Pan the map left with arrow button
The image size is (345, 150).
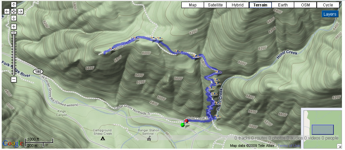(x=7, y=12)
